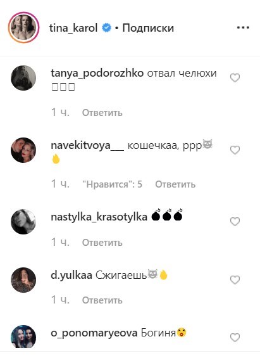Click the tina_karol username
Screen dimensions: 260x358
click(73, 28)
